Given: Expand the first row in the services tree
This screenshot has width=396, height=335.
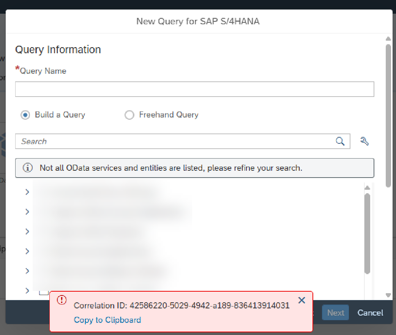Looking at the screenshot, I should [x=27, y=192].
